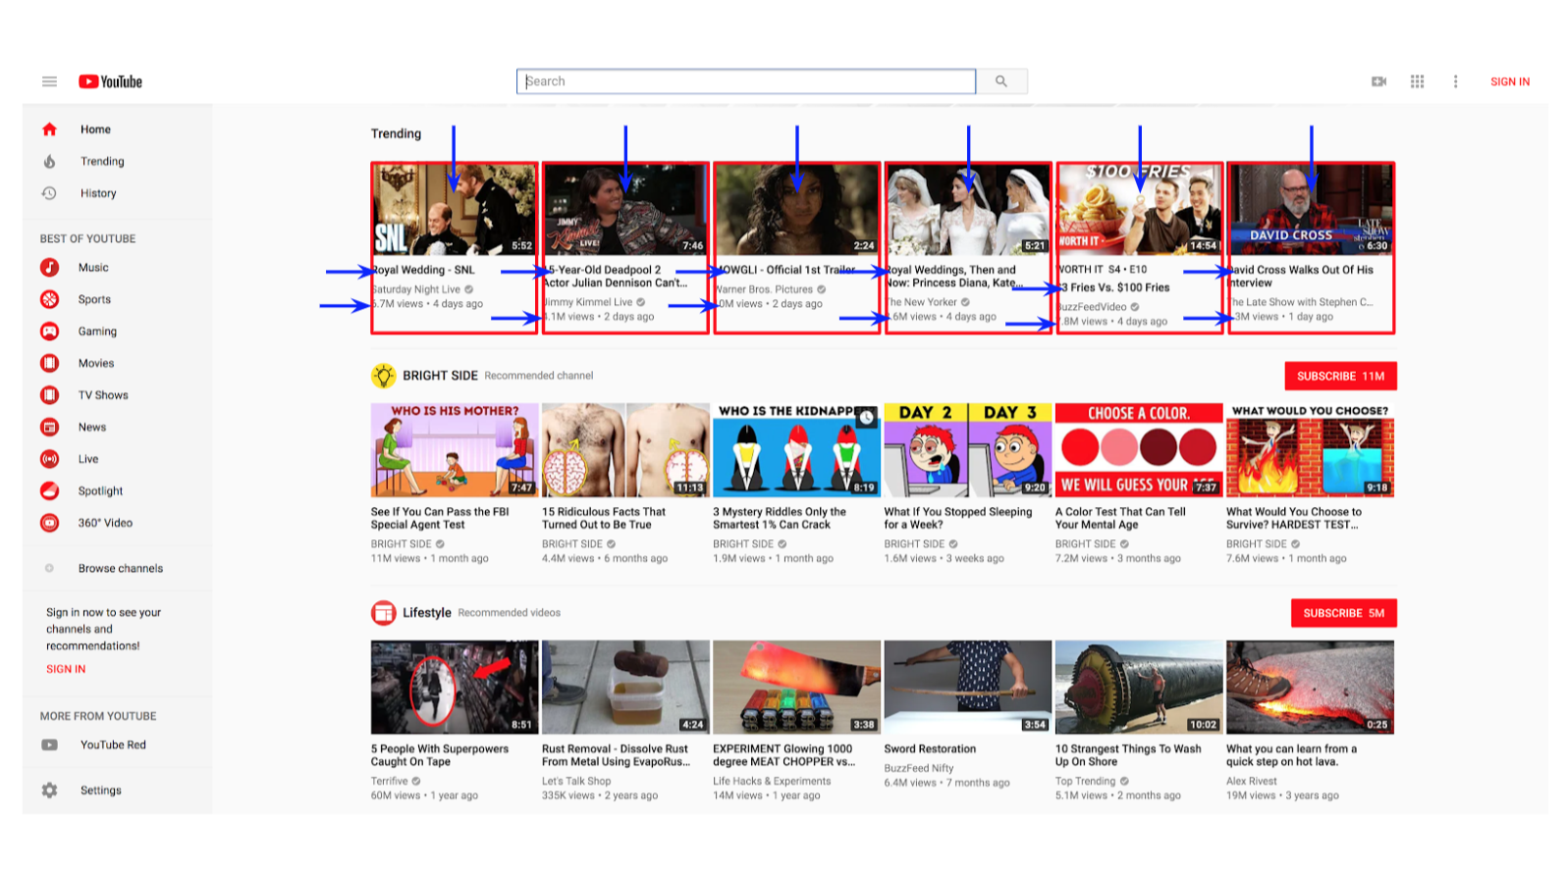Image resolution: width=1565 pixels, height=869 pixels.
Task: Open MOWGLI Official 1st Trailer thumbnail
Action: click(x=796, y=210)
